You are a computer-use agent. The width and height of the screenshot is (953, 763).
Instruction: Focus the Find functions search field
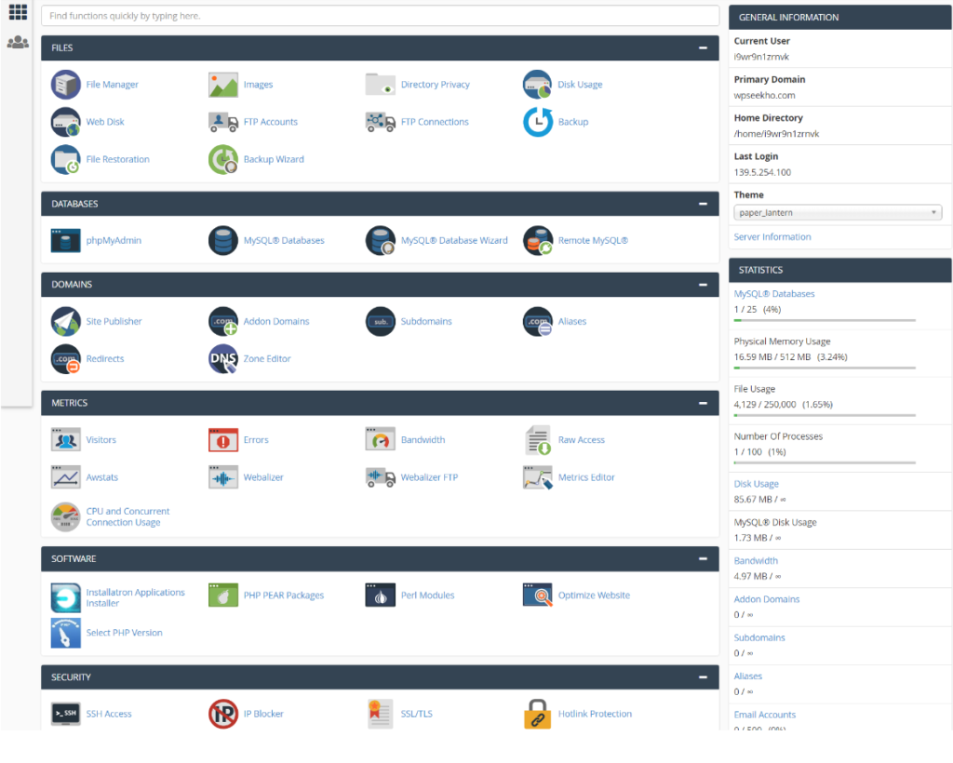point(380,16)
